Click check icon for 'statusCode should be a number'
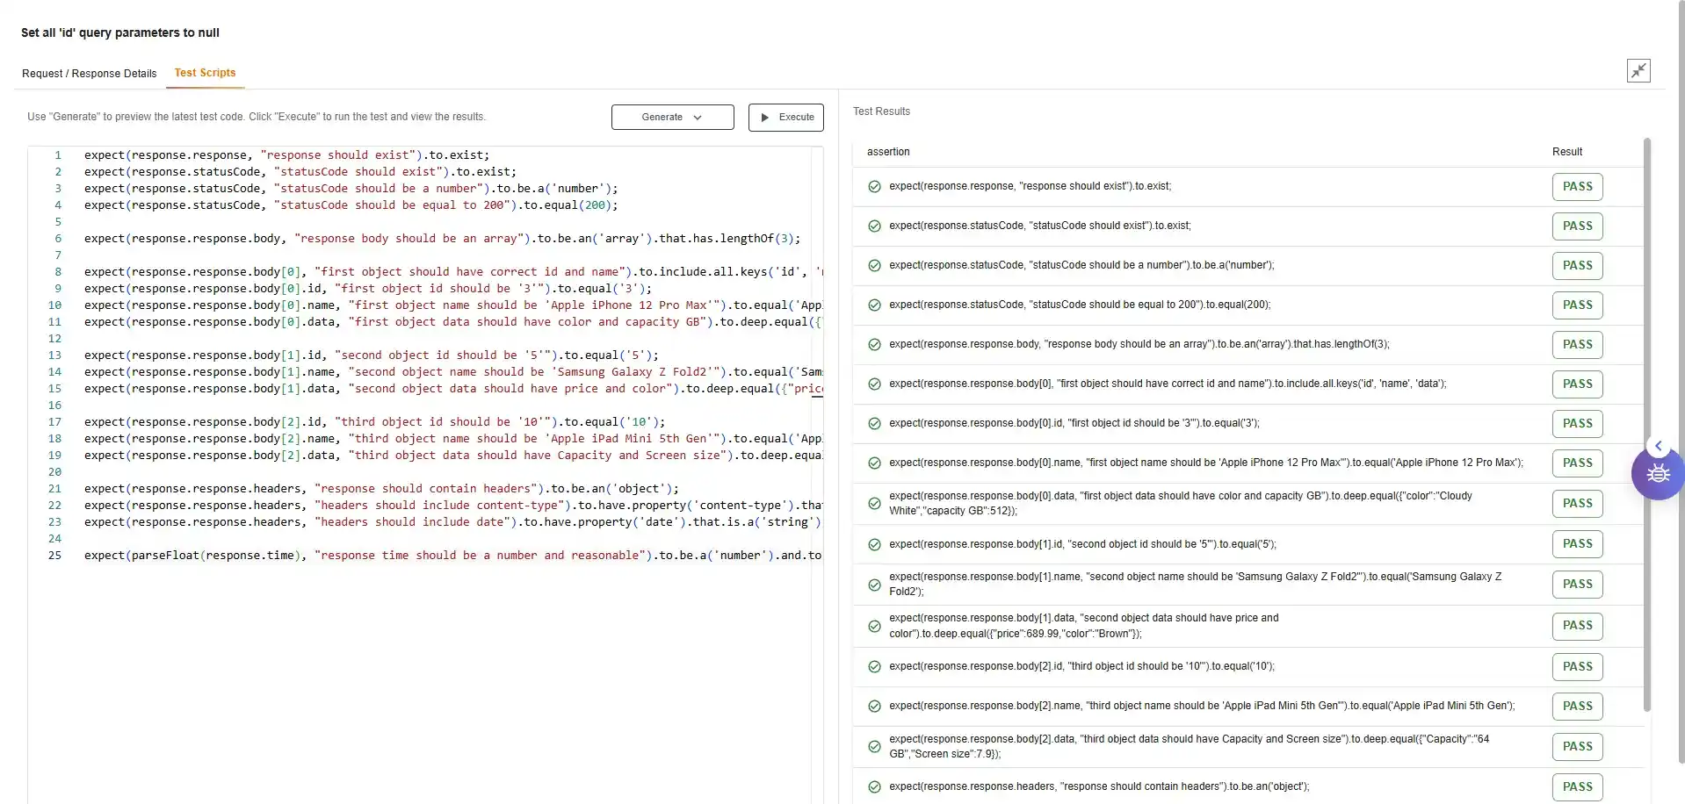Screen dimensions: 1685x804 point(874,266)
